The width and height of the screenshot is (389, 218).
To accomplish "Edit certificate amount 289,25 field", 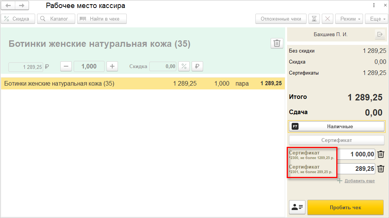I will (356, 169).
